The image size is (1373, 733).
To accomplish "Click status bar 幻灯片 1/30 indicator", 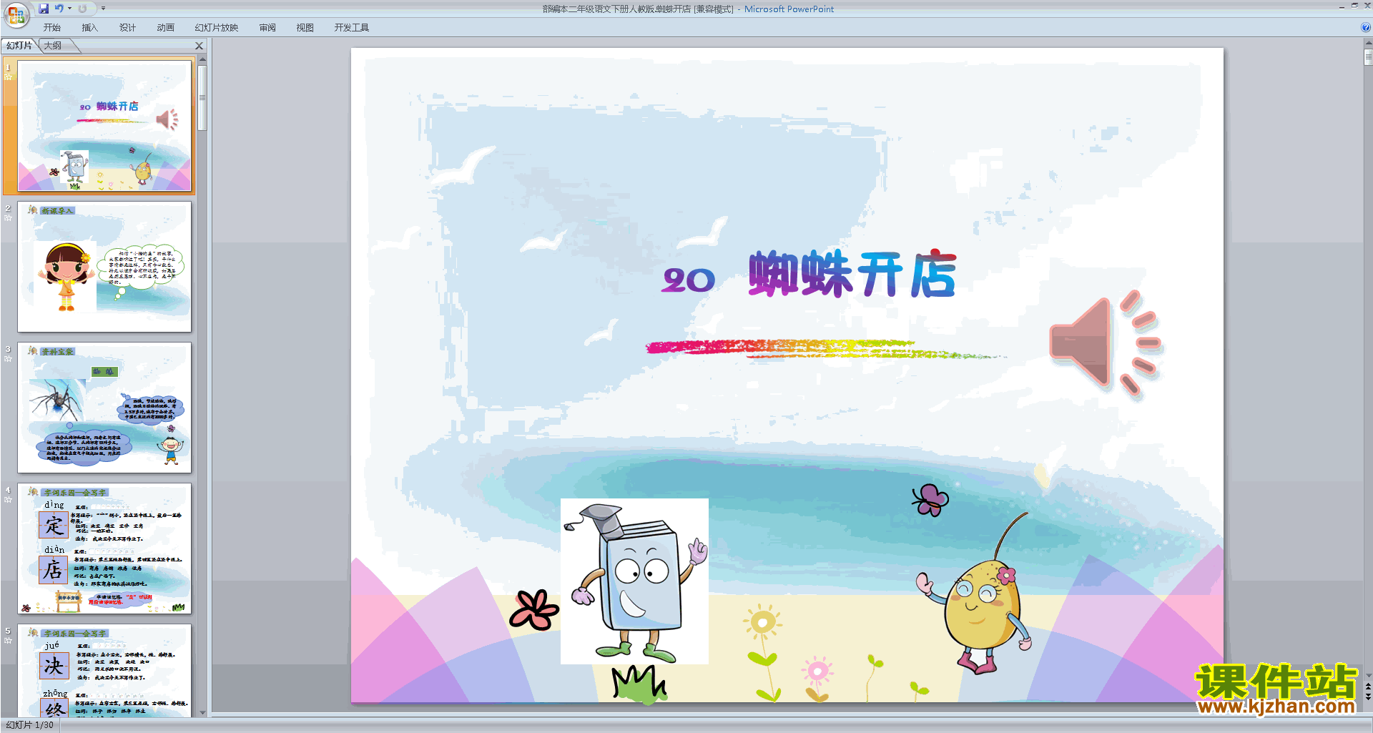I will coord(30,725).
